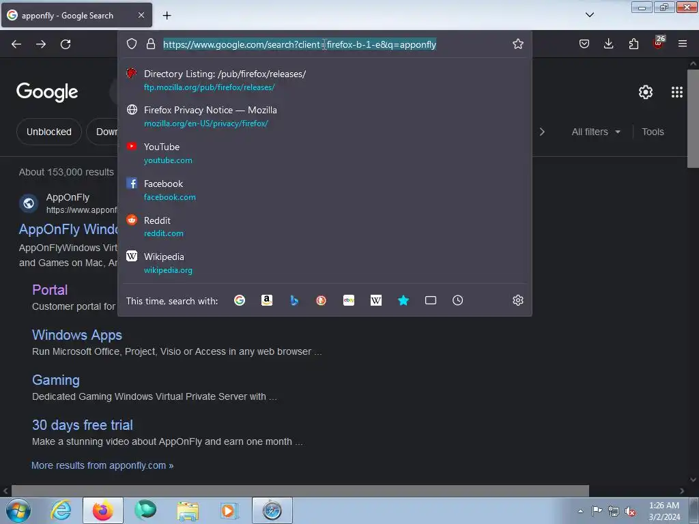Open the Google apps grid
Screen dimensions: 699x524
tap(676, 92)
